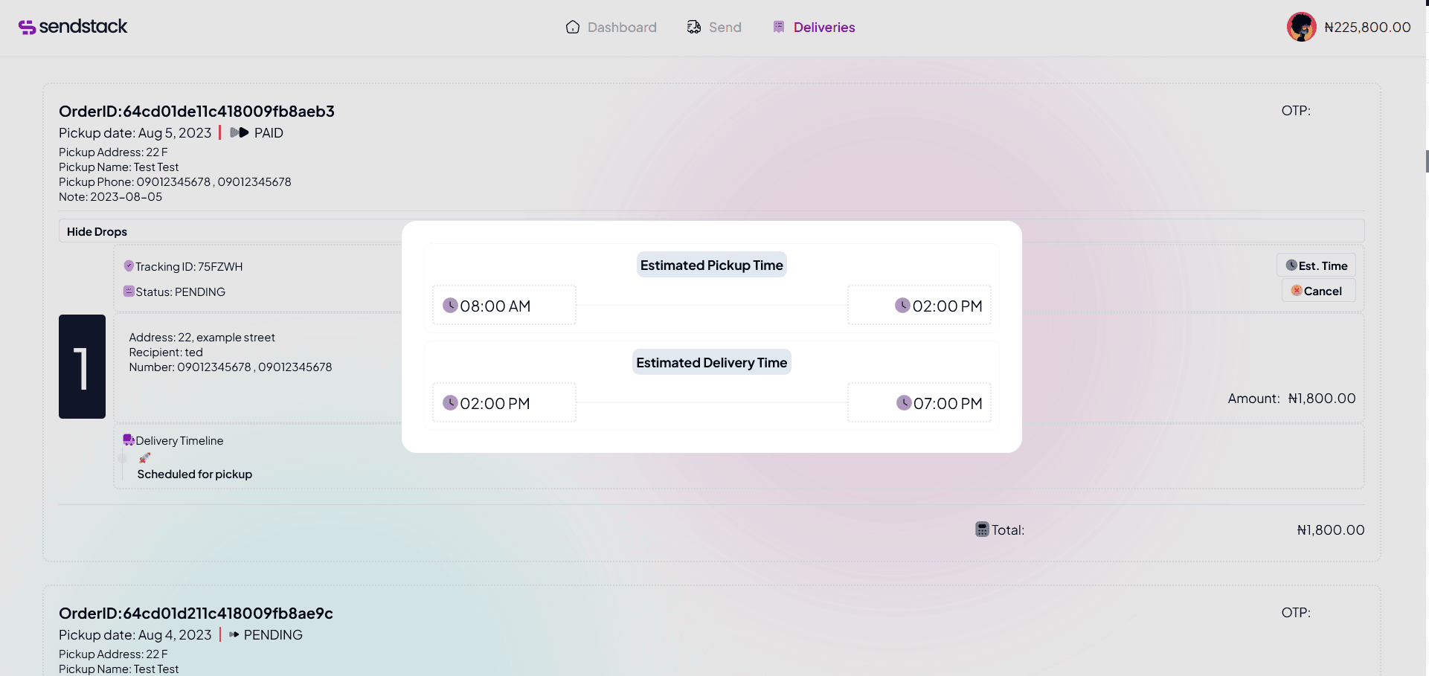The height and width of the screenshot is (676, 1429).
Task: Open the 07:00 PM delivery time selector
Action: point(919,402)
